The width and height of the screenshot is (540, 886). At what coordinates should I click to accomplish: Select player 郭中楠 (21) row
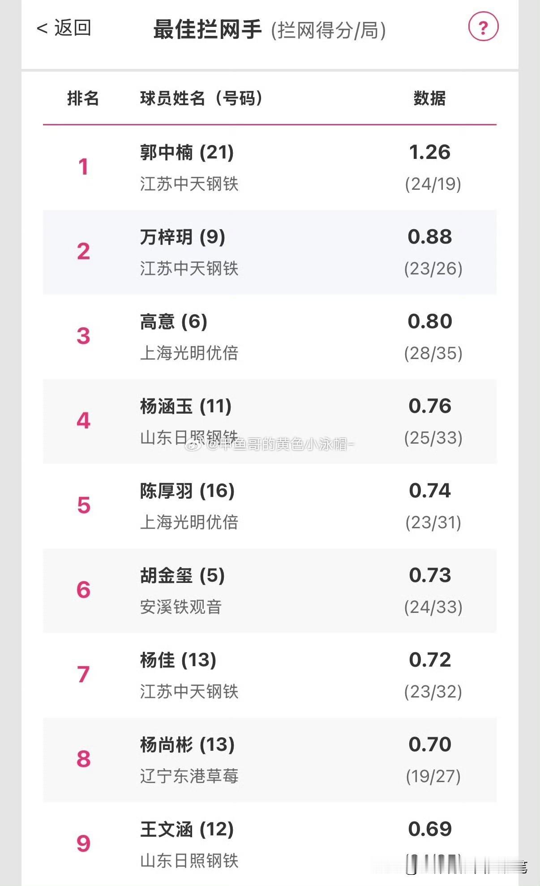click(x=270, y=167)
